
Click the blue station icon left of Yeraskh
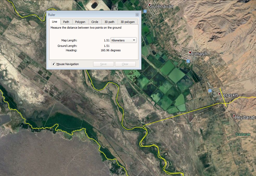(210, 91)
